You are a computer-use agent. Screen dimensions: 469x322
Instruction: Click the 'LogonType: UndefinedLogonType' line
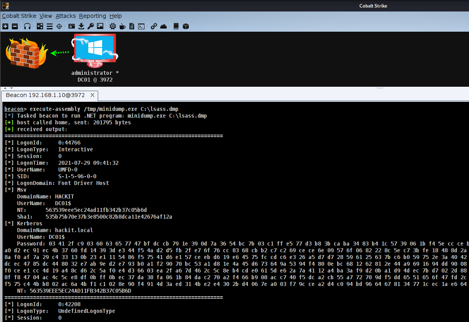(60, 311)
